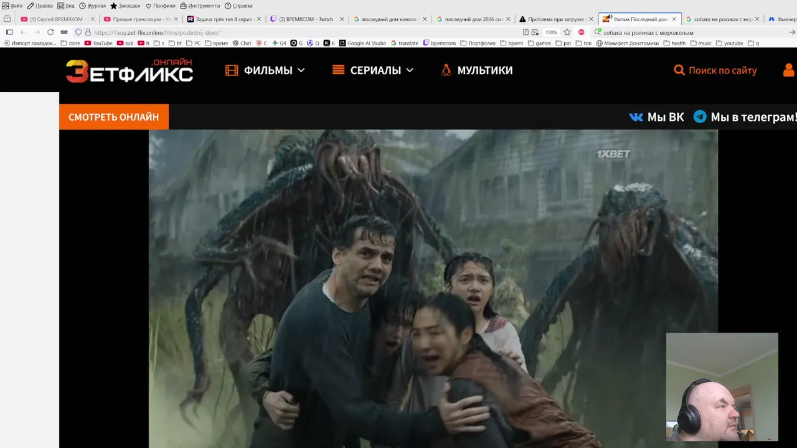Open the Зетфликс site logo
The width and height of the screenshot is (797, 448).
pyautogui.click(x=130, y=71)
